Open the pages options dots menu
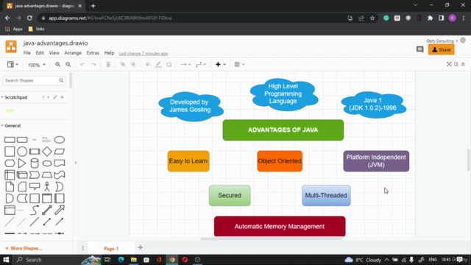471x265 pixels. (83, 248)
